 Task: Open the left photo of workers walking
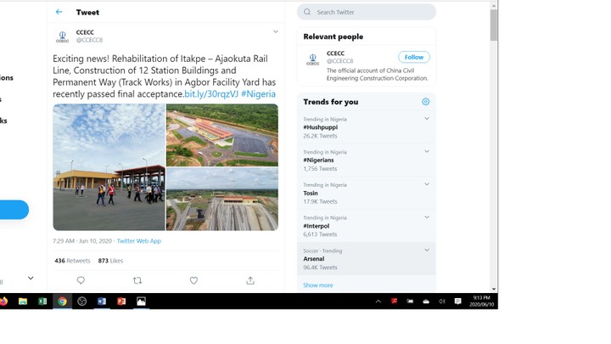[109, 167]
